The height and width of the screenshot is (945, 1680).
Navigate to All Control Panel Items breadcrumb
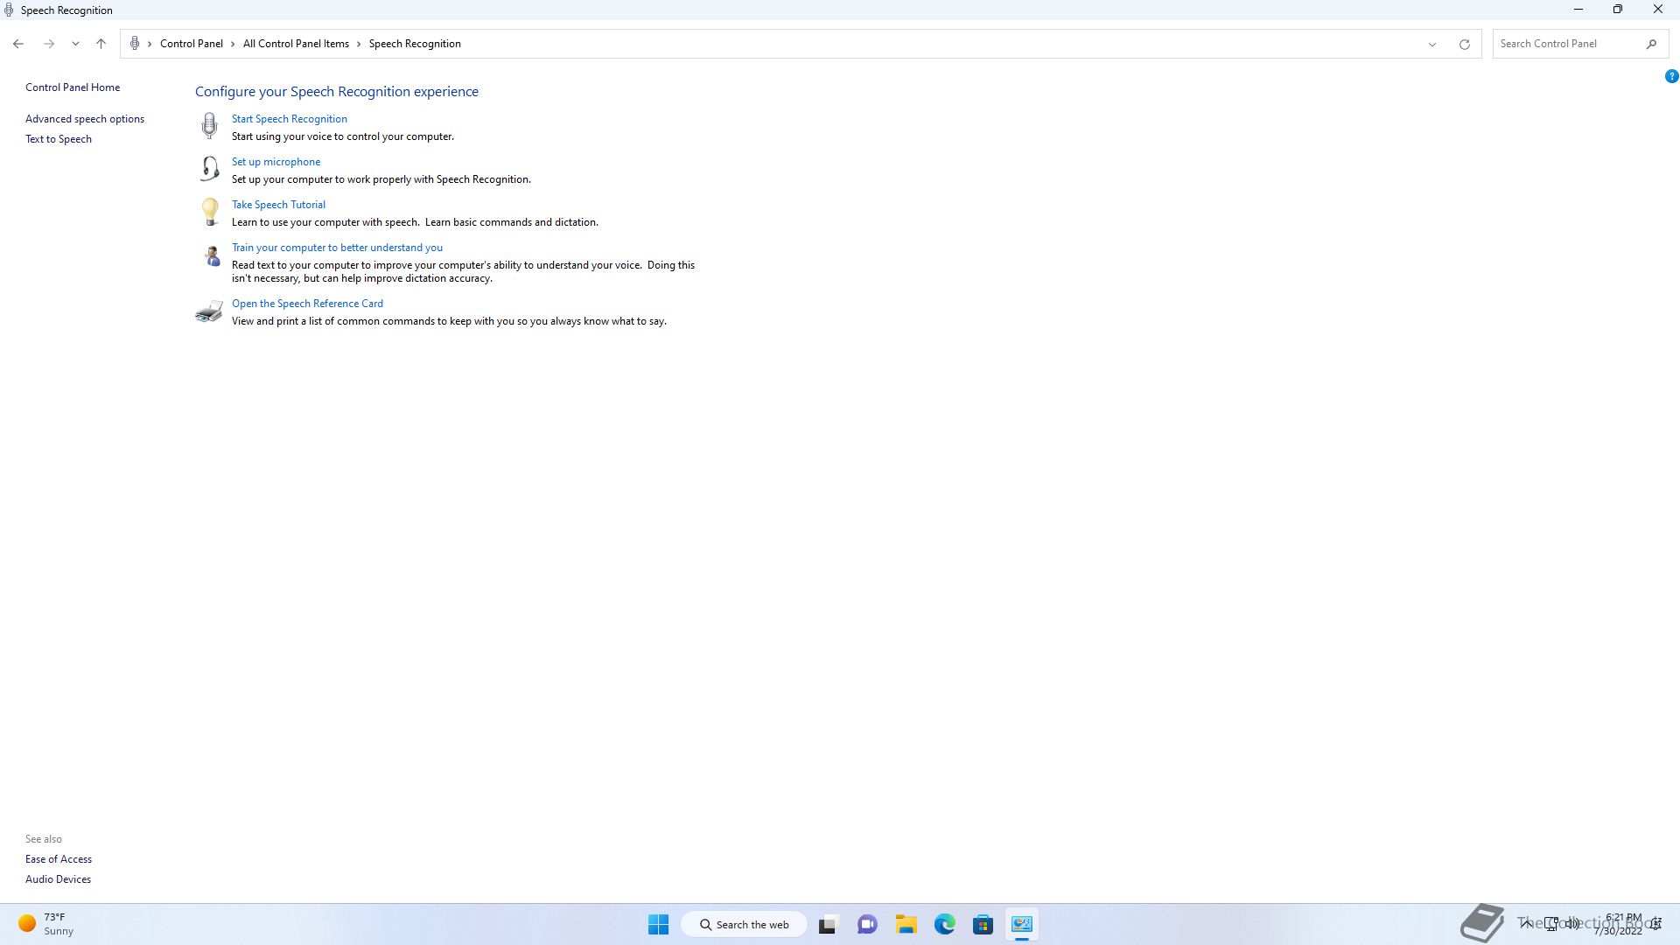pos(296,44)
